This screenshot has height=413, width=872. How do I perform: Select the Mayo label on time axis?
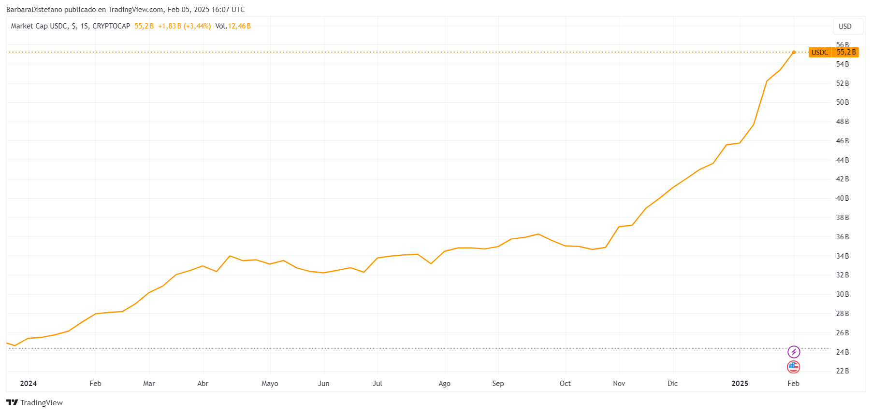tap(270, 384)
